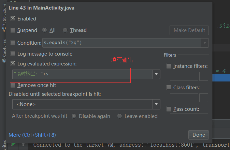The width and height of the screenshot is (230, 150).
Task: Click the Make Default button
Action: tap(189, 30)
